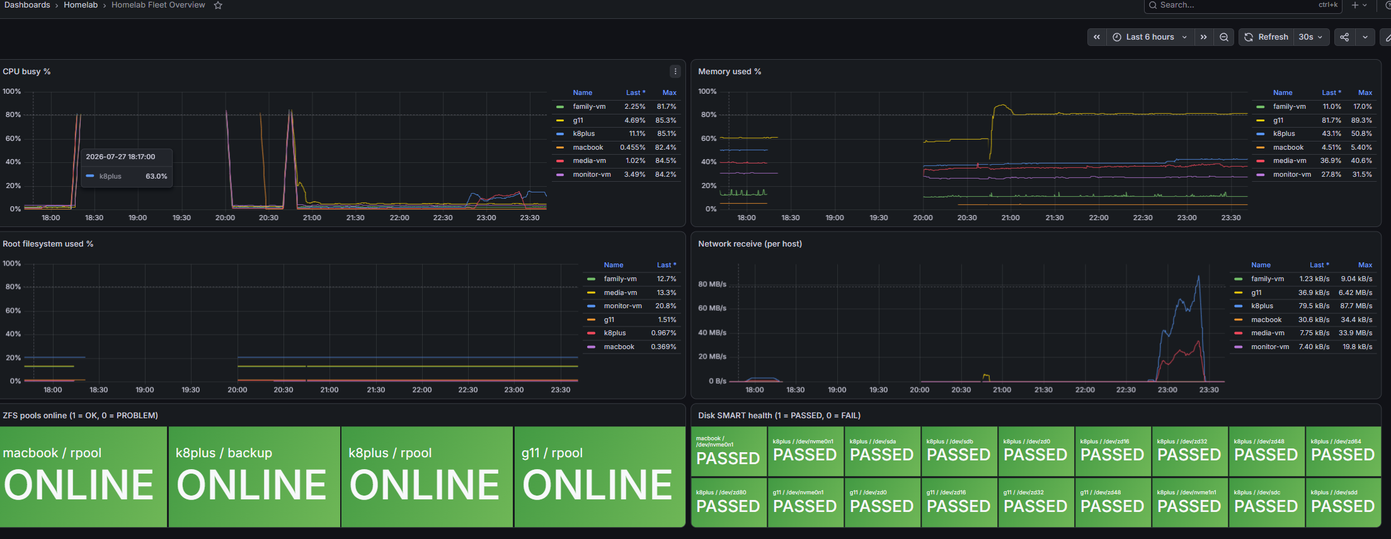1391x539 pixels.
Task: Toggle monitor-vm series in Root filesystem legend
Action: click(x=622, y=306)
